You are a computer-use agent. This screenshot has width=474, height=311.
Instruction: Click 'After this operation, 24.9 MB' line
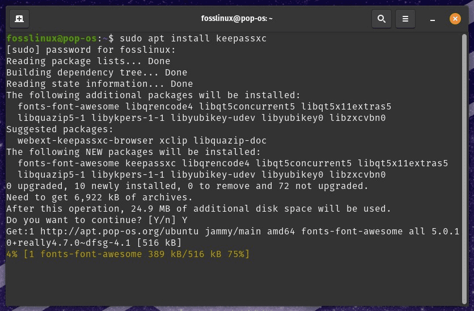(198, 209)
